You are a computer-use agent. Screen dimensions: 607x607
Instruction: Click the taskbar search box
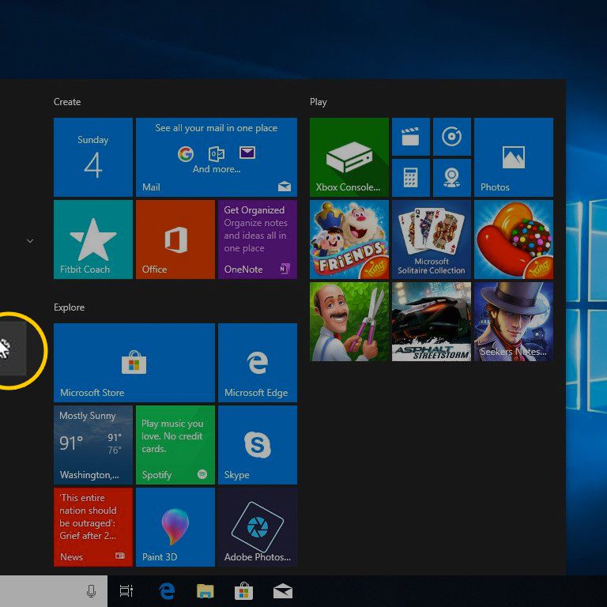click(54, 591)
